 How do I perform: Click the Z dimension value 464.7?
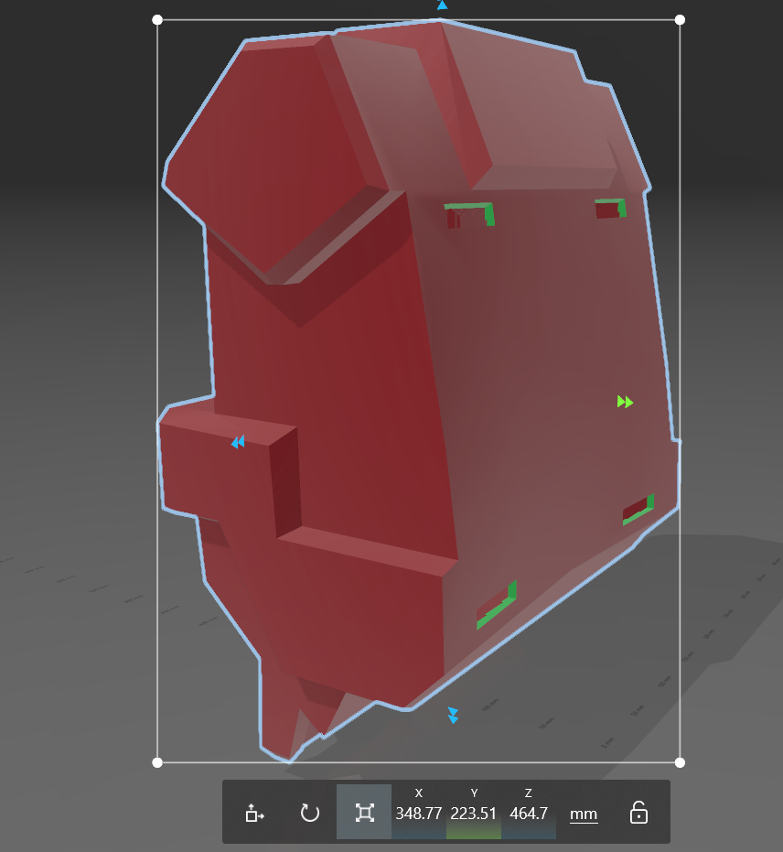[529, 814]
